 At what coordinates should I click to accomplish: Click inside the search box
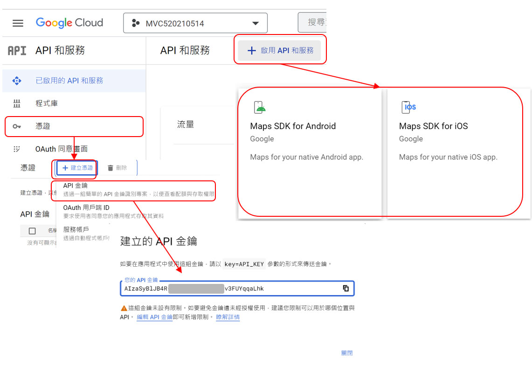312,22
